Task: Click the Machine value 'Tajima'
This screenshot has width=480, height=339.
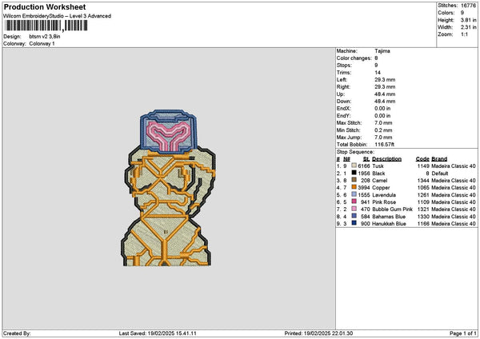Action: (382, 51)
